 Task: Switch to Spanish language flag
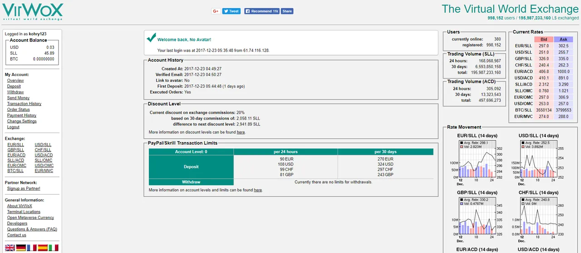(x=43, y=248)
